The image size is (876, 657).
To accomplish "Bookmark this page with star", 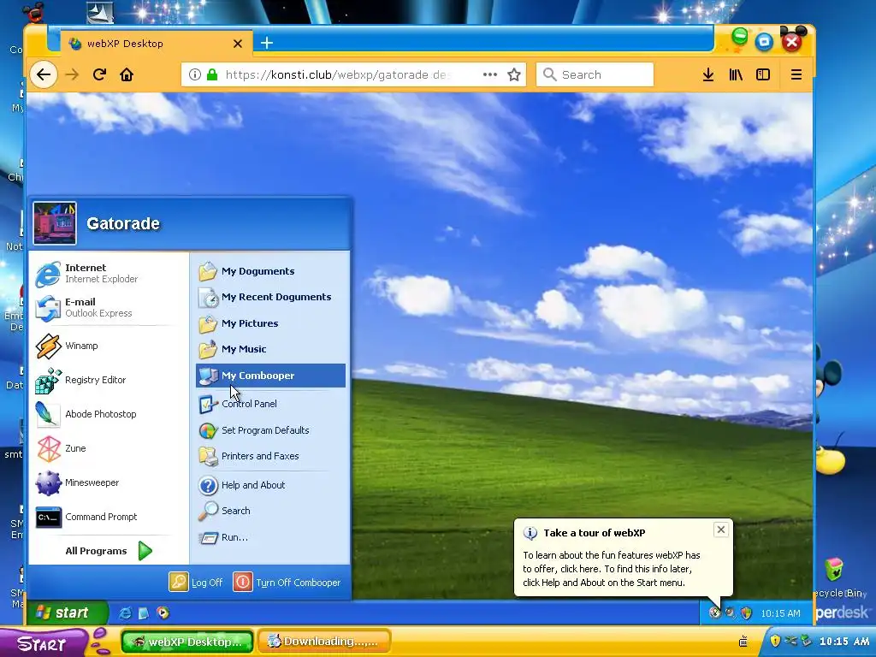I will [514, 75].
